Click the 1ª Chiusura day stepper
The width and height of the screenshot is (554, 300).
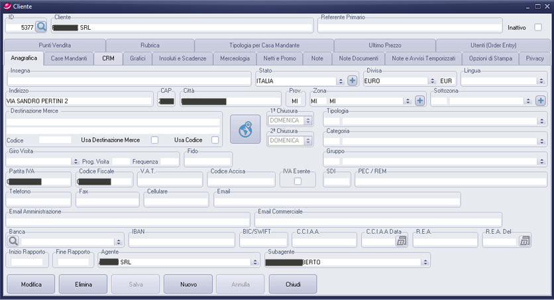307,121
